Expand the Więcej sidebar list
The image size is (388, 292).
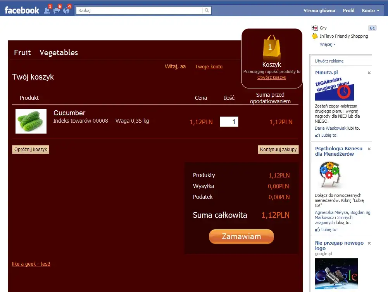(x=328, y=44)
